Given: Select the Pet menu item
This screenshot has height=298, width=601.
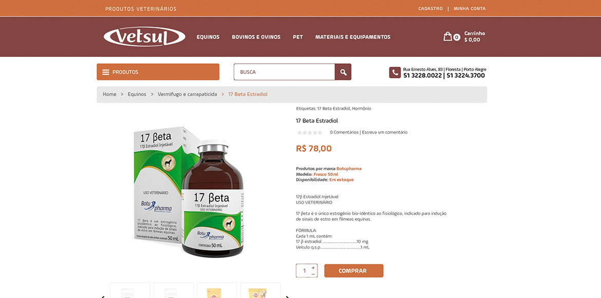Looking at the screenshot, I should [x=298, y=37].
